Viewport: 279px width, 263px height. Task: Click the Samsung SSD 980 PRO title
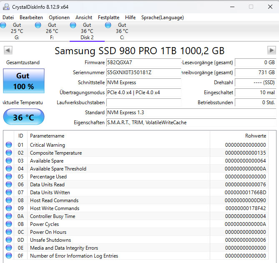pyautogui.click(x=139, y=51)
